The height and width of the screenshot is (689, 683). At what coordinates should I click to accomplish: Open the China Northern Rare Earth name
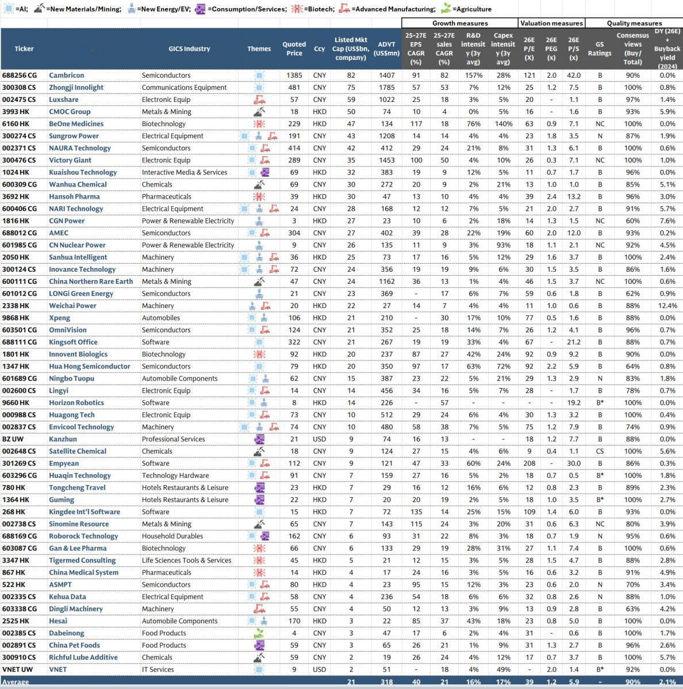[x=91, y=281]
